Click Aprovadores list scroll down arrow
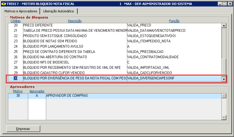This screenshot has height=137, width=234. point(224,118)
